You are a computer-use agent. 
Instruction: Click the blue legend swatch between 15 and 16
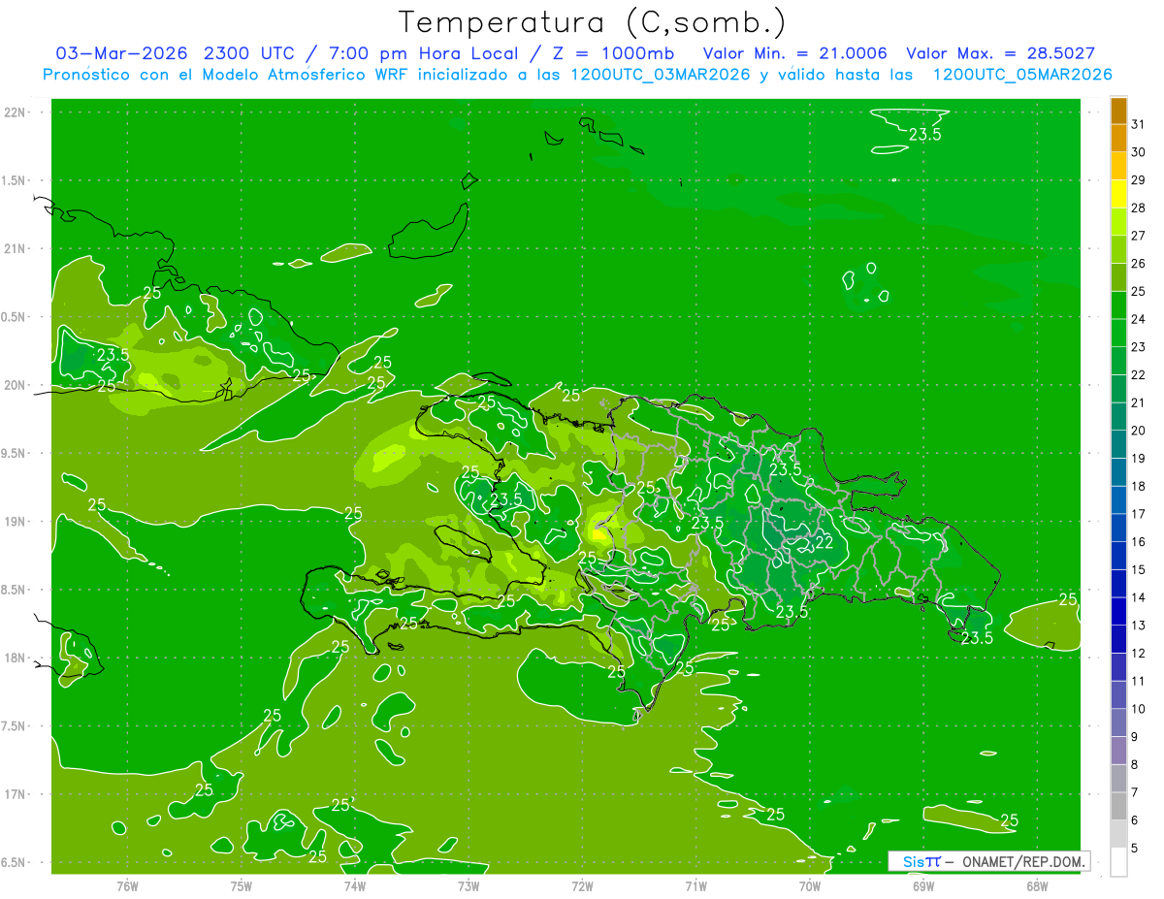1119,556
